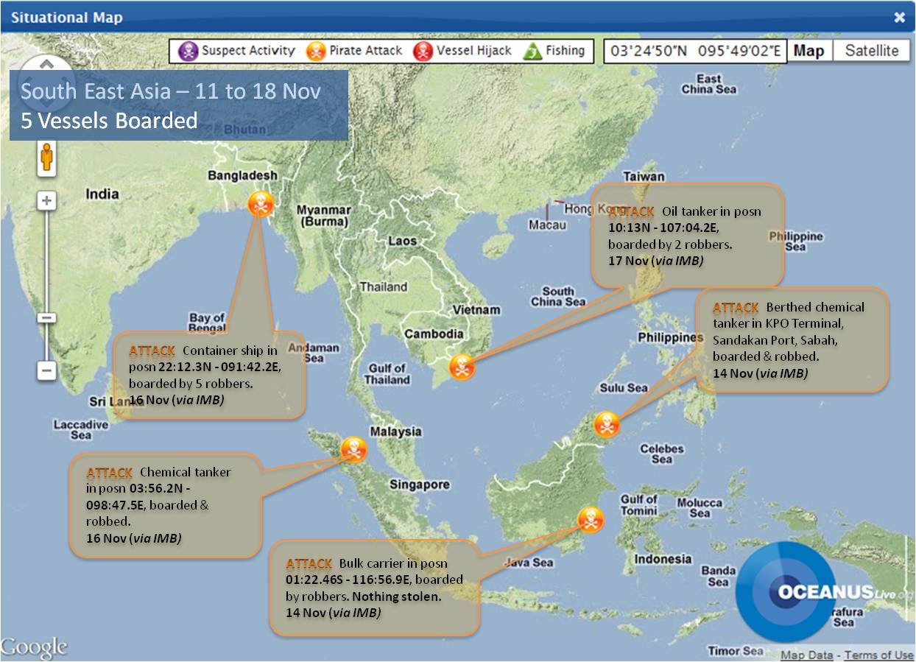Click the zoom slider handle
Viewport: 916px width, 662px height.
(47, 317)
